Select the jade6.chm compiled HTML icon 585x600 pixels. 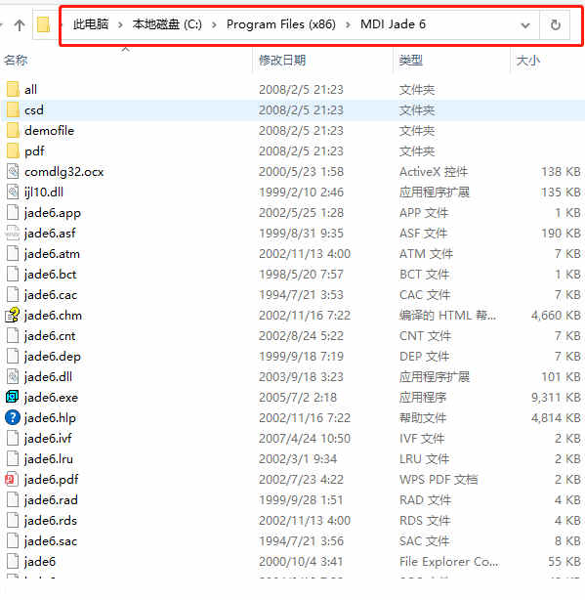pyautogui.click(x=13, y=315)
